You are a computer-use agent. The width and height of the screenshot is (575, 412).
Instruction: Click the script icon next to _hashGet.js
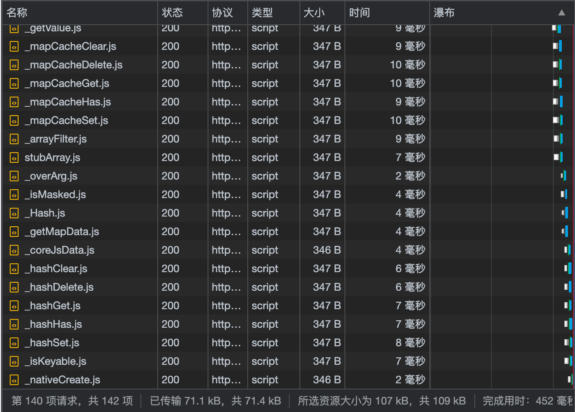click(x=14, y=306)
